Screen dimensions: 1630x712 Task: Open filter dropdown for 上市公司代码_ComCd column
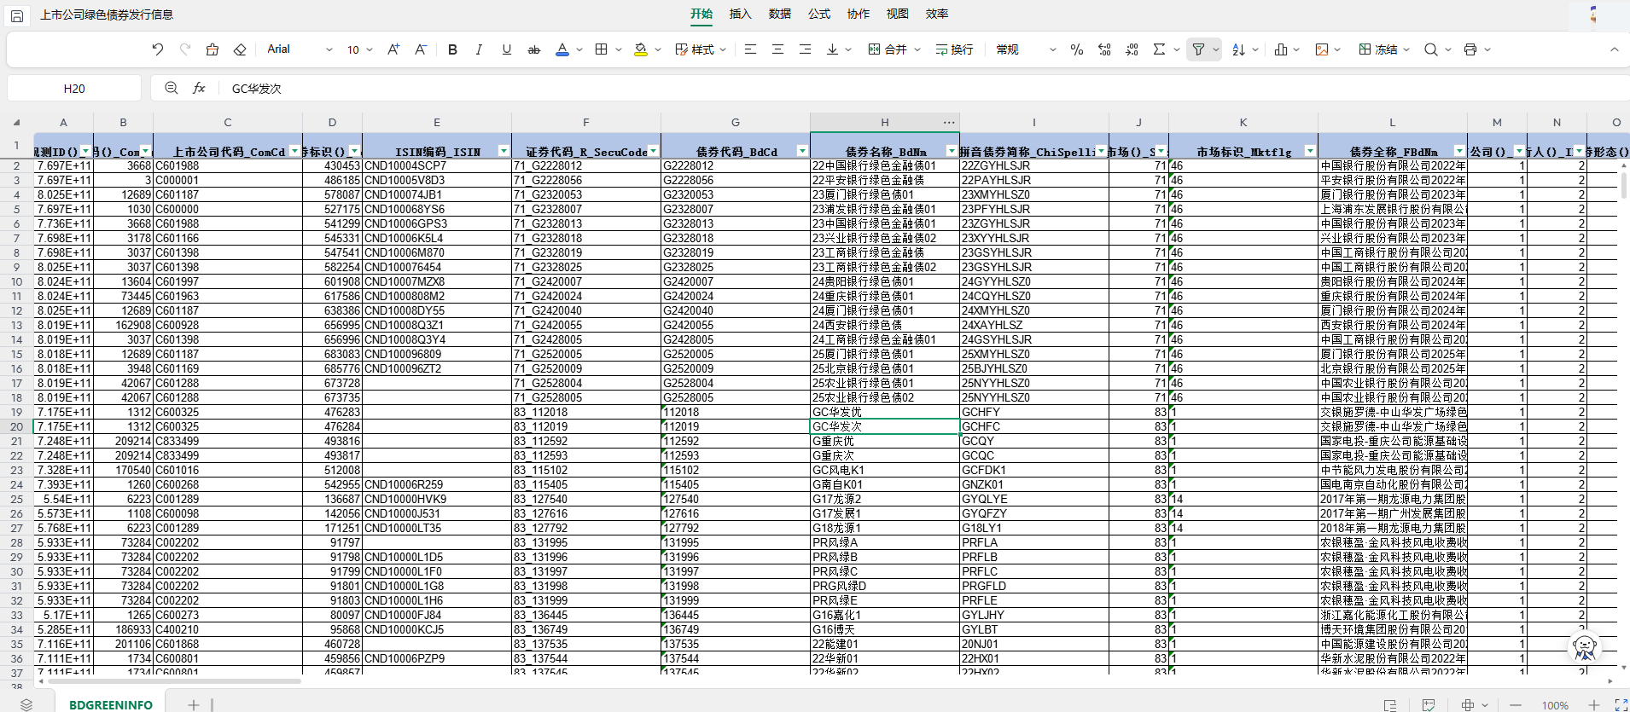pyautogui.click(x=294, y=151)
